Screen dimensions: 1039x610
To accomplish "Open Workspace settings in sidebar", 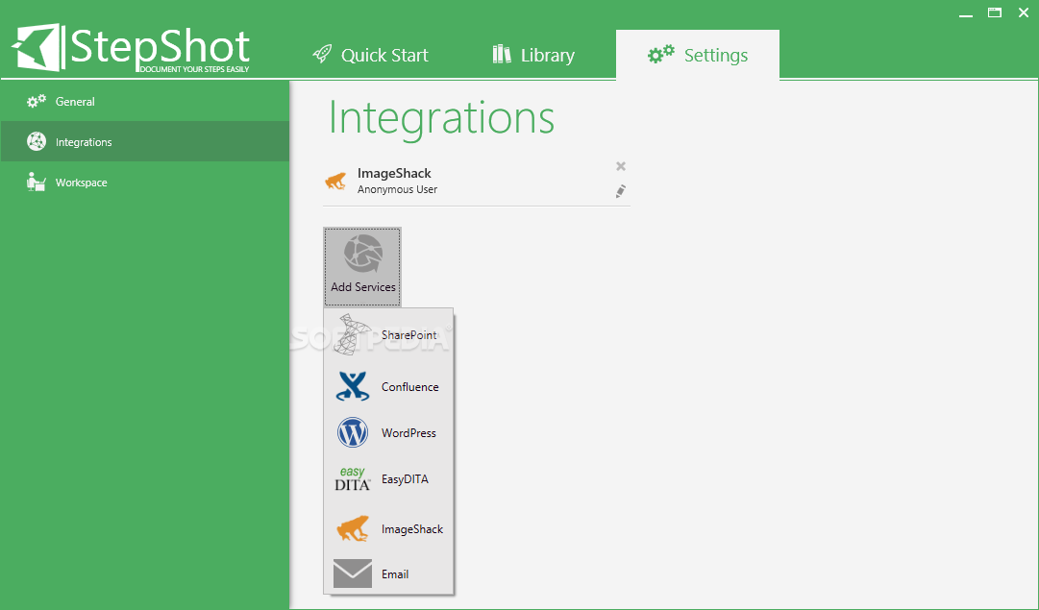I will click(145, 183).
